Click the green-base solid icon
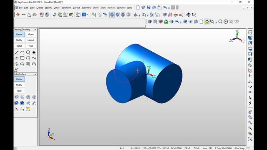267x150 pixels. pos(166,22)
